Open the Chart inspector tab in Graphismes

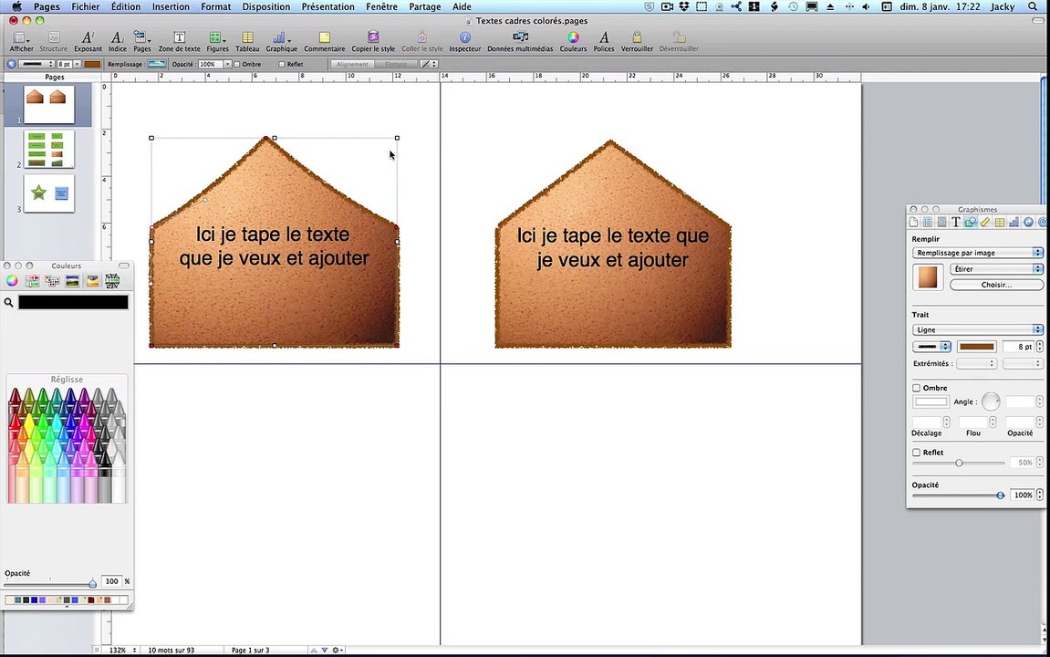click(1014, 223)
